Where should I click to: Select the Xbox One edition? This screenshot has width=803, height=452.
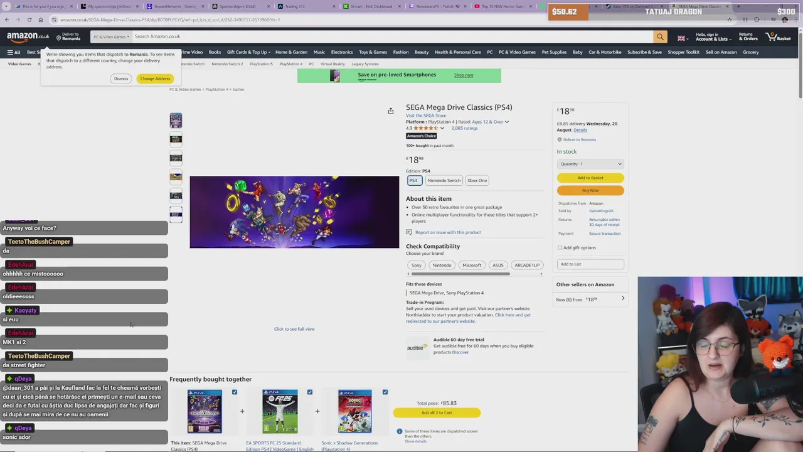(477, 181)
